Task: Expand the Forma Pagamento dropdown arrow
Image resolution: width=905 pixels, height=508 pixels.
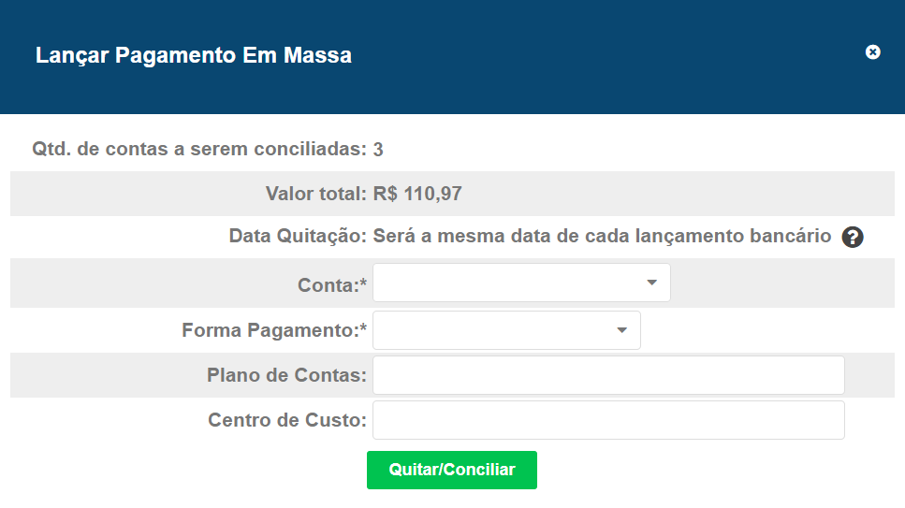Action: tap(621, 330)
